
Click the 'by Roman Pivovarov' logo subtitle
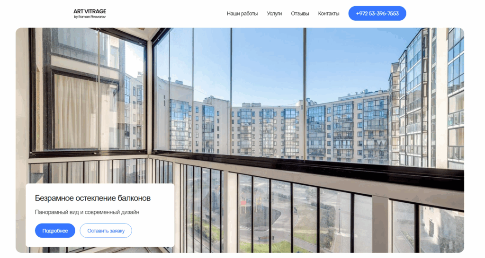[x=90, y=17]
